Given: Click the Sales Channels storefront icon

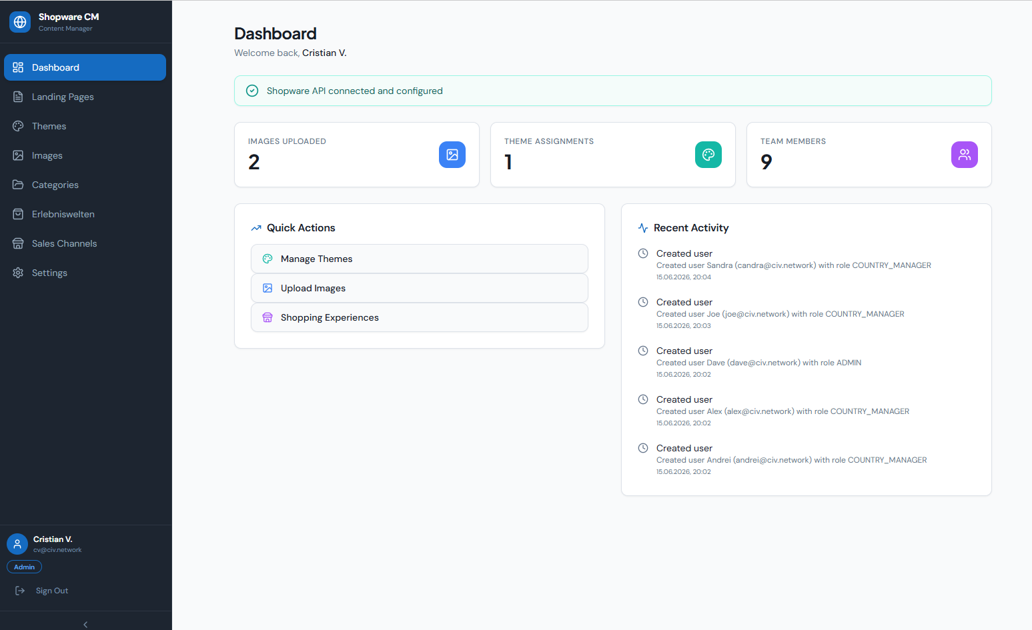Looking at the screenshot, I should pyautogui.click(x=18, y=243).
